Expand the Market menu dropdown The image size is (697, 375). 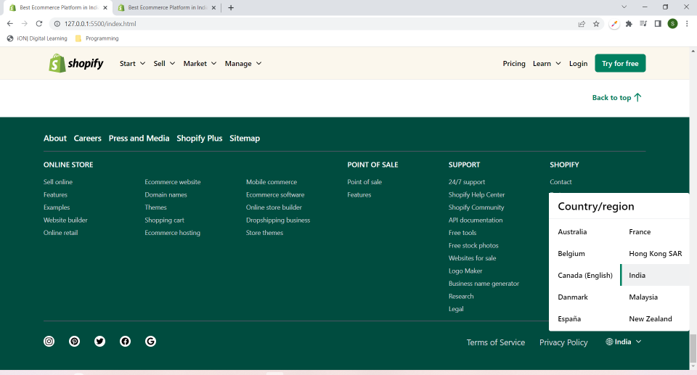(x=200, y=64)
